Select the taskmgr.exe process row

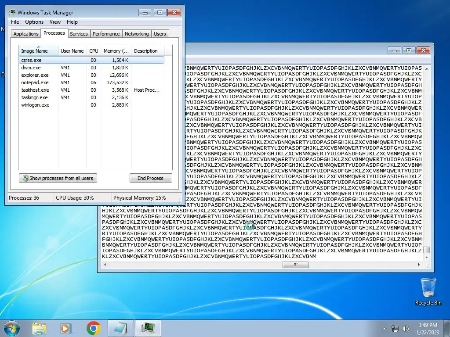(x=91, y=97)
